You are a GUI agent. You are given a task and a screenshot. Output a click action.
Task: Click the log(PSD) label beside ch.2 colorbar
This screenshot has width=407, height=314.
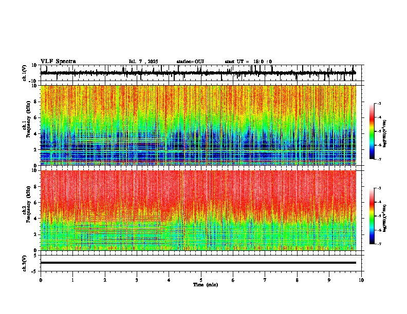tap(384, 219)
